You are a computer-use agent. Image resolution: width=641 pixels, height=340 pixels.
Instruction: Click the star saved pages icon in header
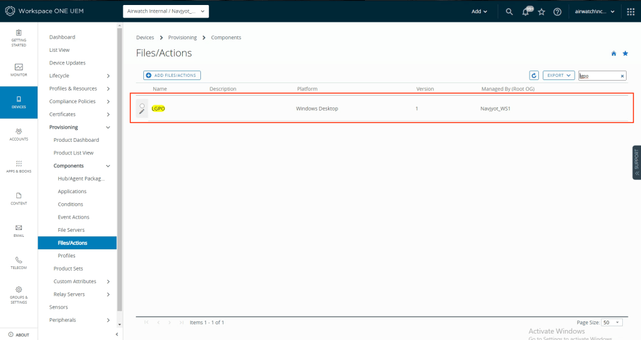click(x=541, y=12)
